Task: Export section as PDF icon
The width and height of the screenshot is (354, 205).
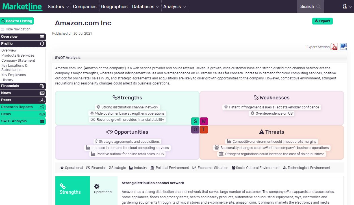Action: tap(335, 47)
